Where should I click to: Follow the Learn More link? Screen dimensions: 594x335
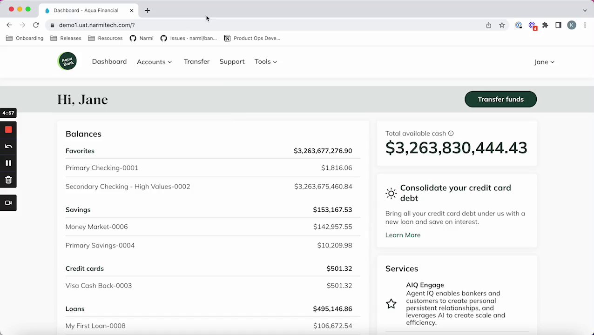tap(403, 235)
